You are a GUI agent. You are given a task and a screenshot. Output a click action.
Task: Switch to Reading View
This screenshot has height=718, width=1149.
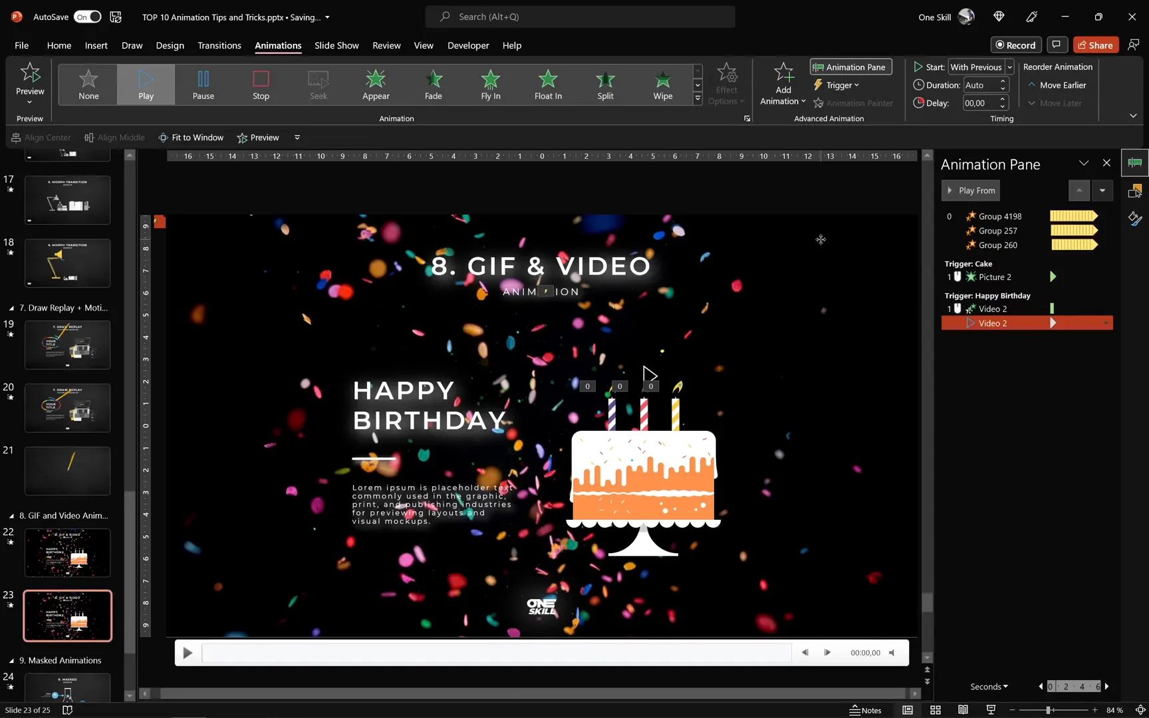(x=963, y=710)
